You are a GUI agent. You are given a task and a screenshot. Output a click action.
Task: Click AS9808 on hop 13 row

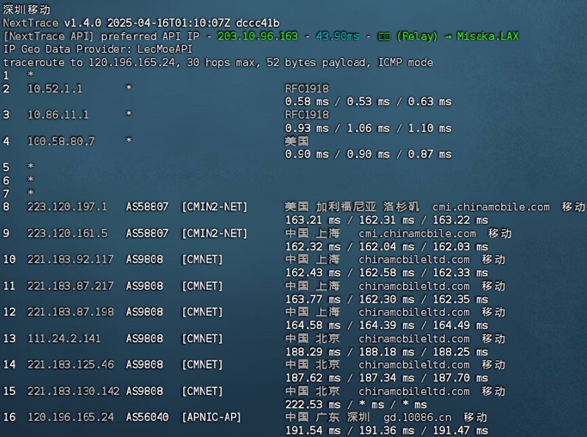coord(144,339)
